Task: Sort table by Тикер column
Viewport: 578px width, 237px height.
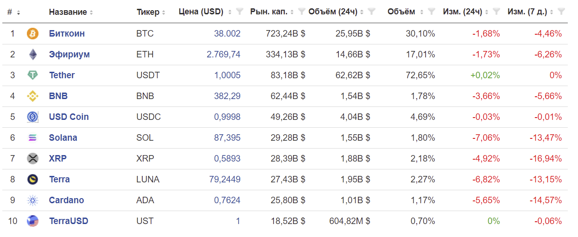Action: tap(148, 12)
